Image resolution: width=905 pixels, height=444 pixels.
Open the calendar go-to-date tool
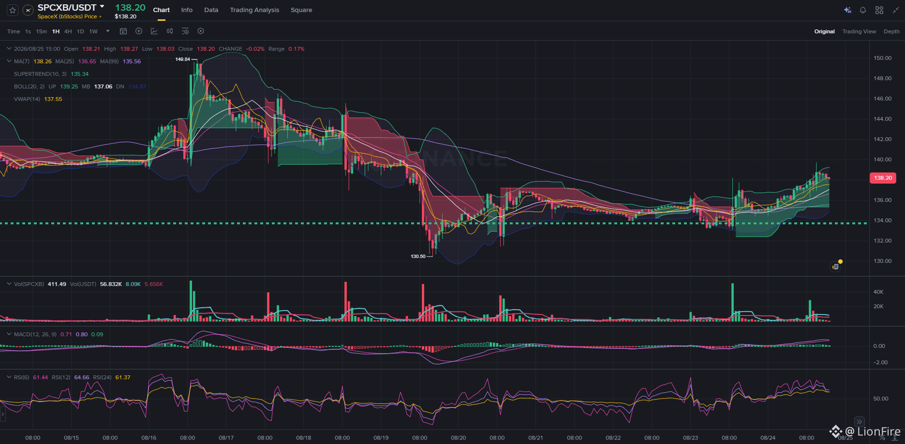click(123, 31)
